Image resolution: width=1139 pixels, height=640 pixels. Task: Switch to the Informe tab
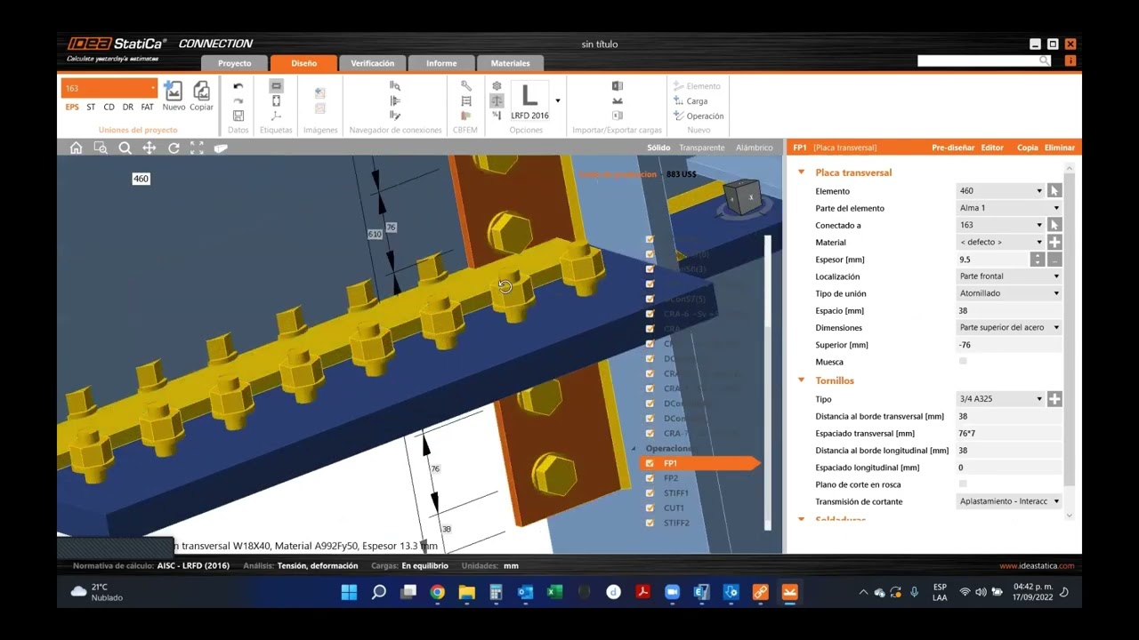coord(441,63)
